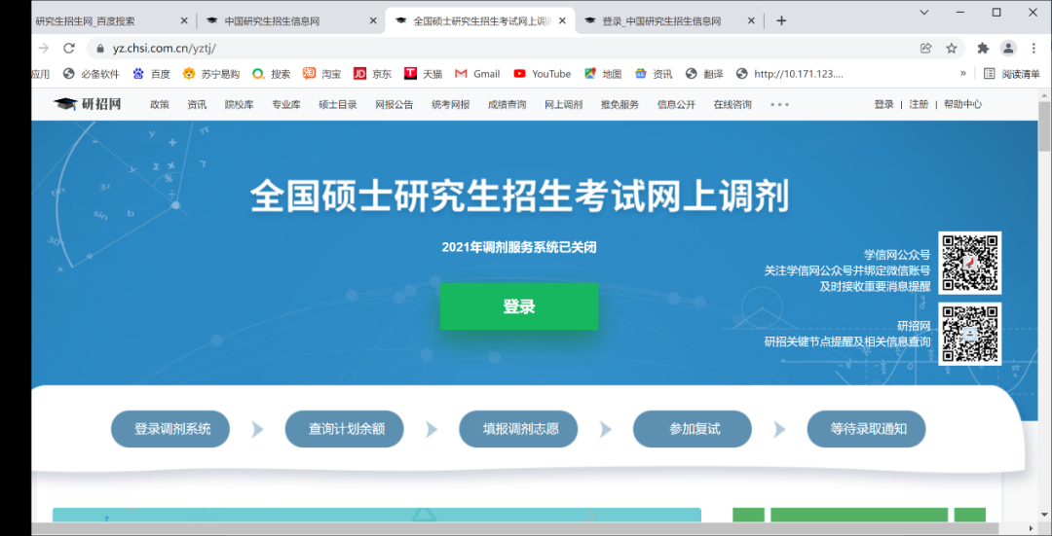The height and width of the screenshot is (536, 1052).
Task: Open the Chrome three-dot menu
Action: click(1034, 49)
